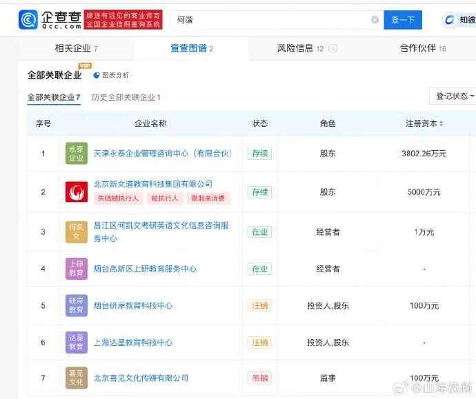Click the 知彼 icon in header
Viewport: 476px width, 399px height.
pyautogui.click(x=450, y=20)
